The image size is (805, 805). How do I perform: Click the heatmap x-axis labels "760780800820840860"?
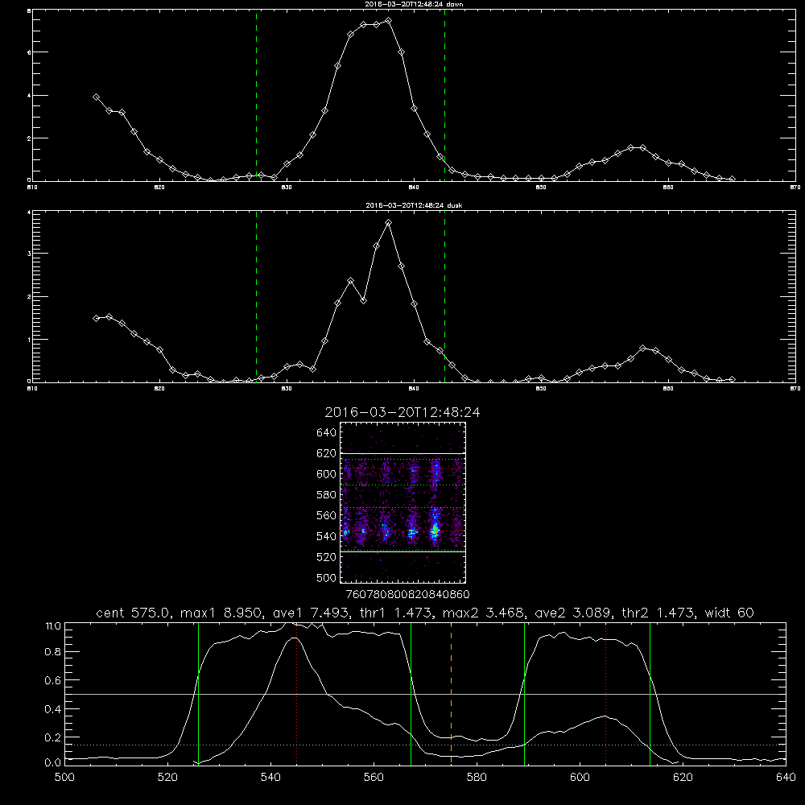(407, 594)
